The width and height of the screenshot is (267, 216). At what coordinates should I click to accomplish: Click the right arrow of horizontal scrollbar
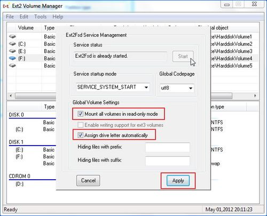(x=255, y=96)
